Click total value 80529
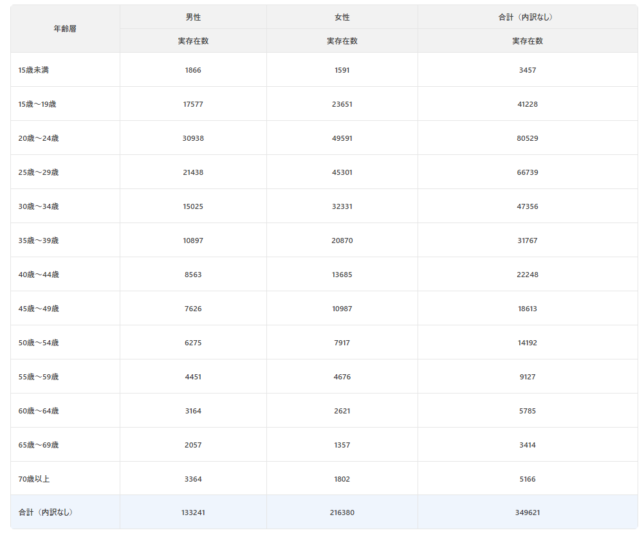 pos(528,138)
